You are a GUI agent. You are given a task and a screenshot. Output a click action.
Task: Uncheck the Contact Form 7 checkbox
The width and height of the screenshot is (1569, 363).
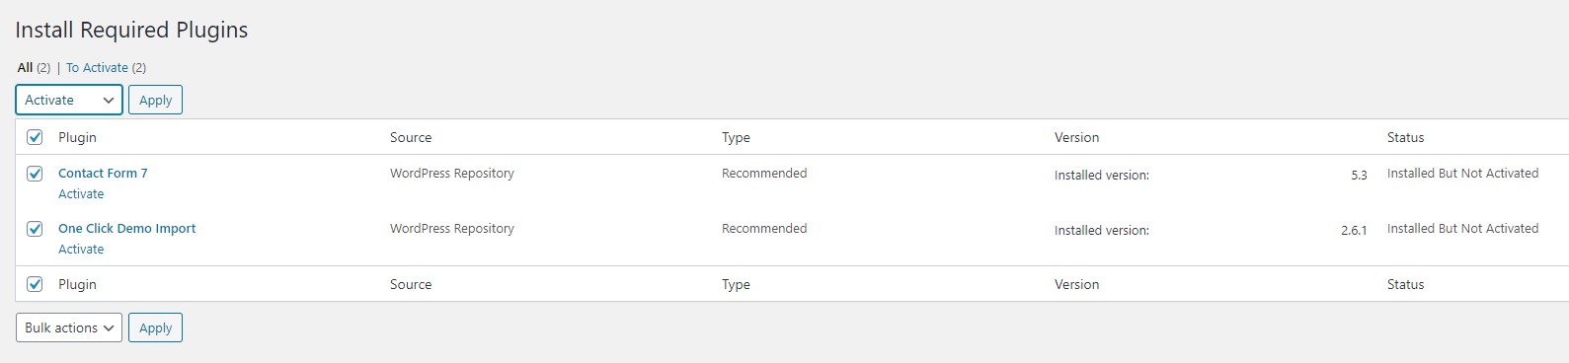click(x=35, y=174)
